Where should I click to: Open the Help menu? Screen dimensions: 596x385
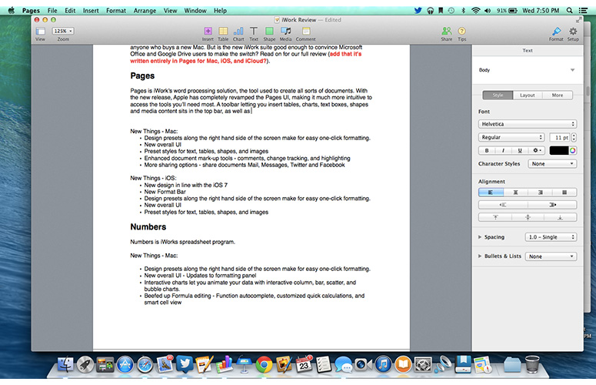220,10
